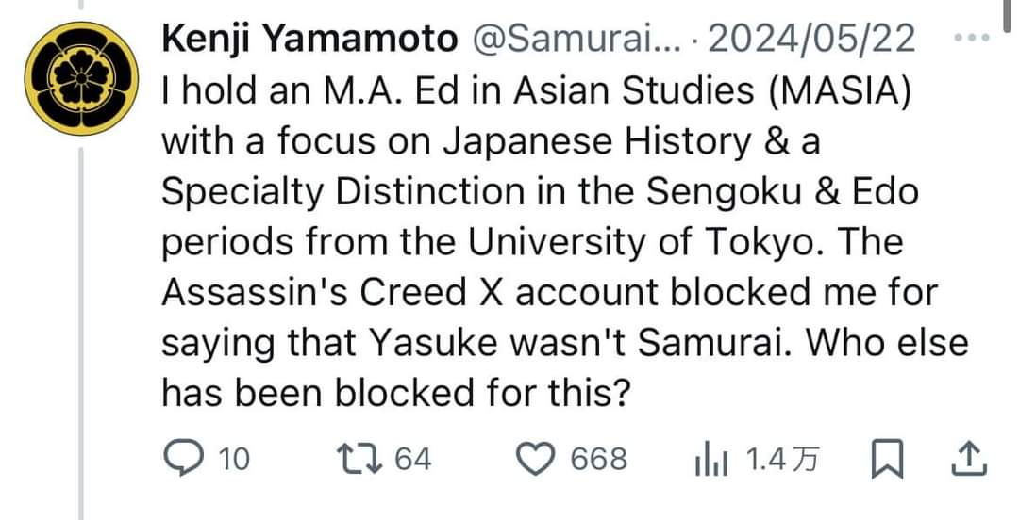Repost the tweet using the retweet arrows
Viewport: 1019px width, 520px height.
pyautogui.click(x=361, y=459)
